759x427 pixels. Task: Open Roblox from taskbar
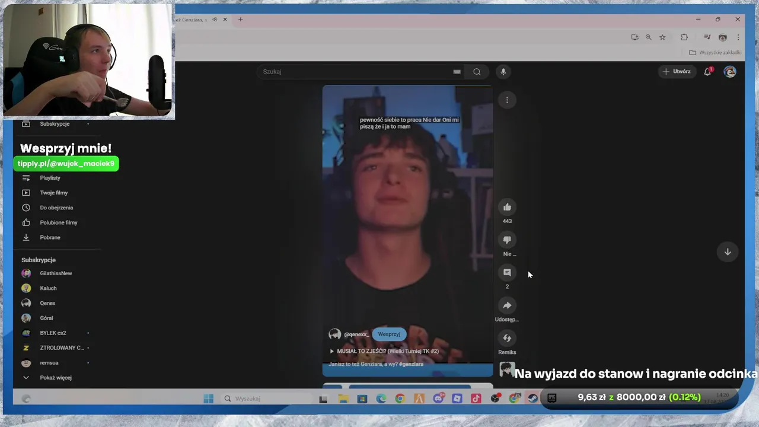pos(457,399)
